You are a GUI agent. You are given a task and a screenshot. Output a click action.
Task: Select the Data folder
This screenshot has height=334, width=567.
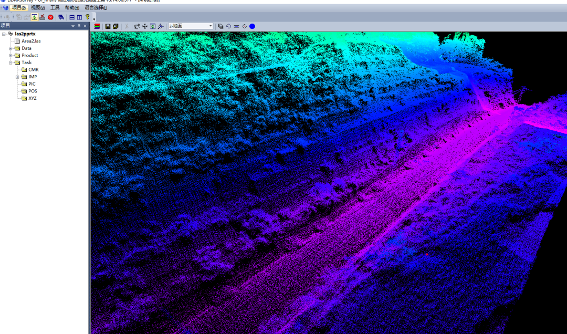click(26, 48)
